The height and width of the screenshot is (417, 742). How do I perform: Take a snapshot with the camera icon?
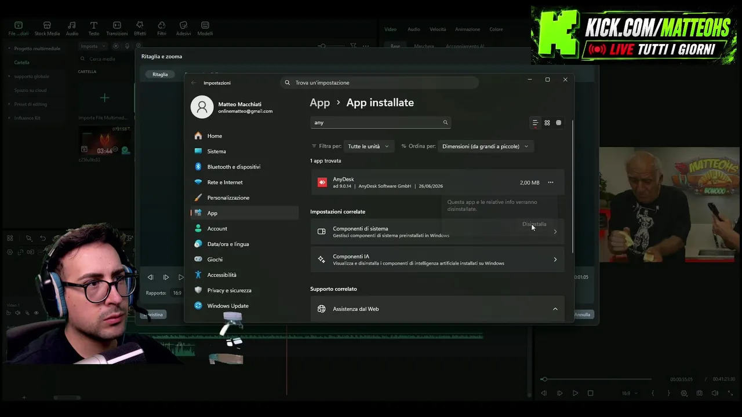700,393
